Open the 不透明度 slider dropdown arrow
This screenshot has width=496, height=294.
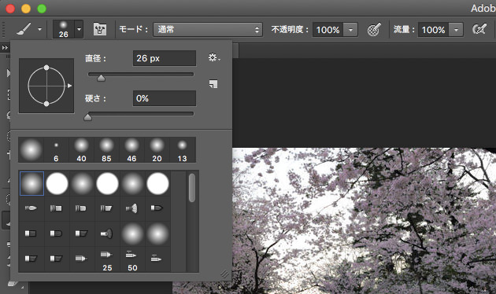350,30
